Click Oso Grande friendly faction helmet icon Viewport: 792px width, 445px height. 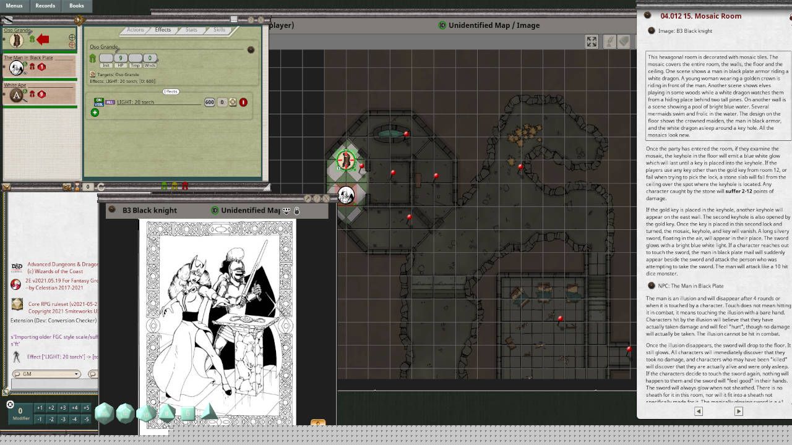click(32, 40)
